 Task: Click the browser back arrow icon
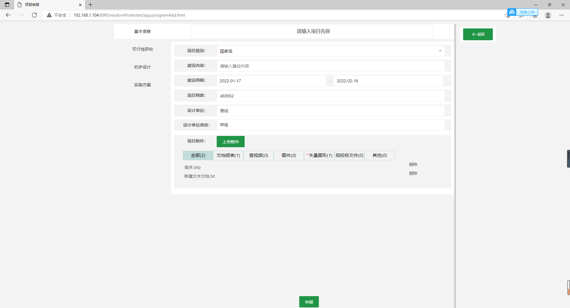point(8,15)
